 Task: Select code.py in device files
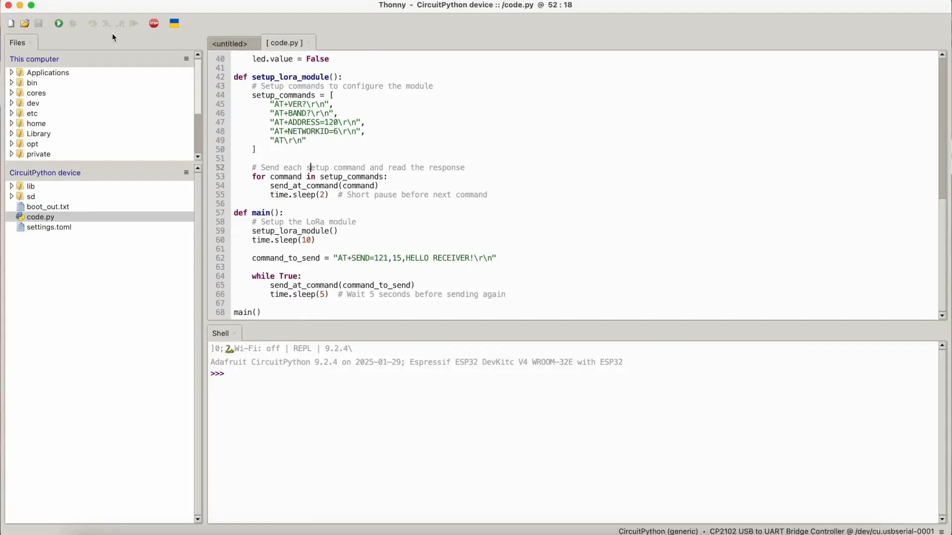(x=99, y=217)
